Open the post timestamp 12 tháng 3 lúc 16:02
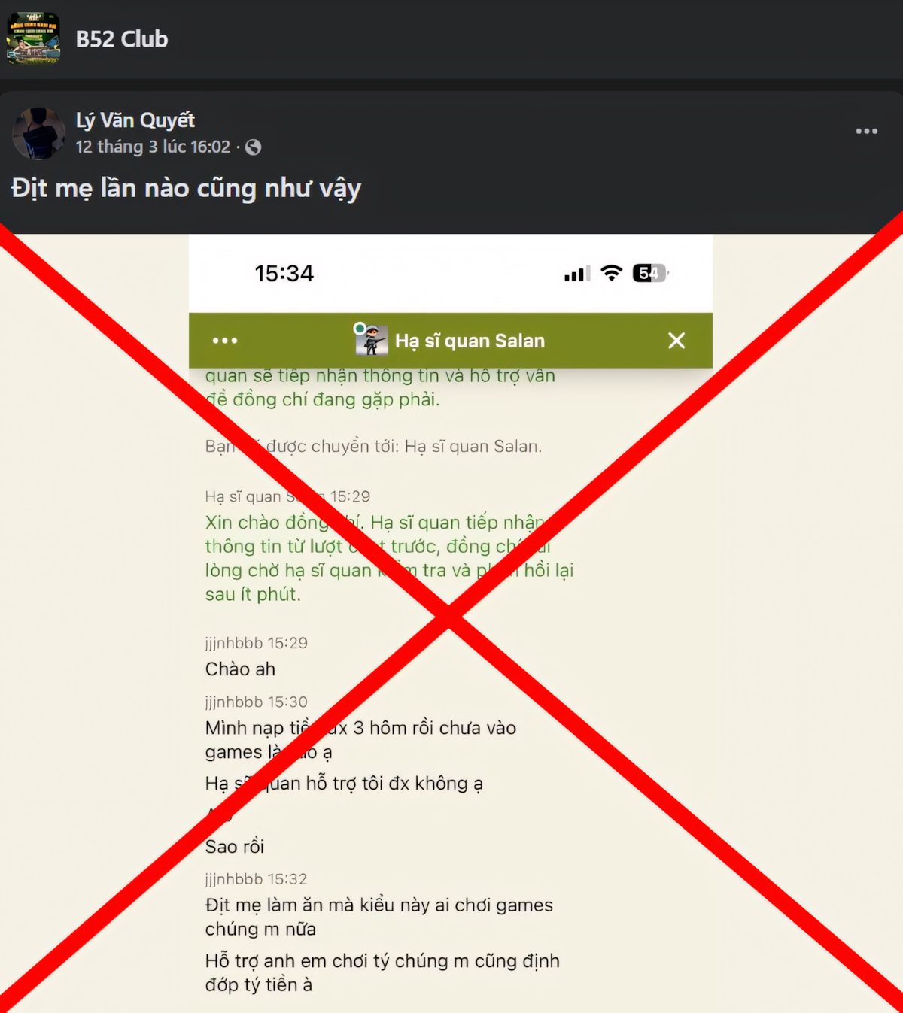This screenshot has width=903, height=1013. click(153, 147)
